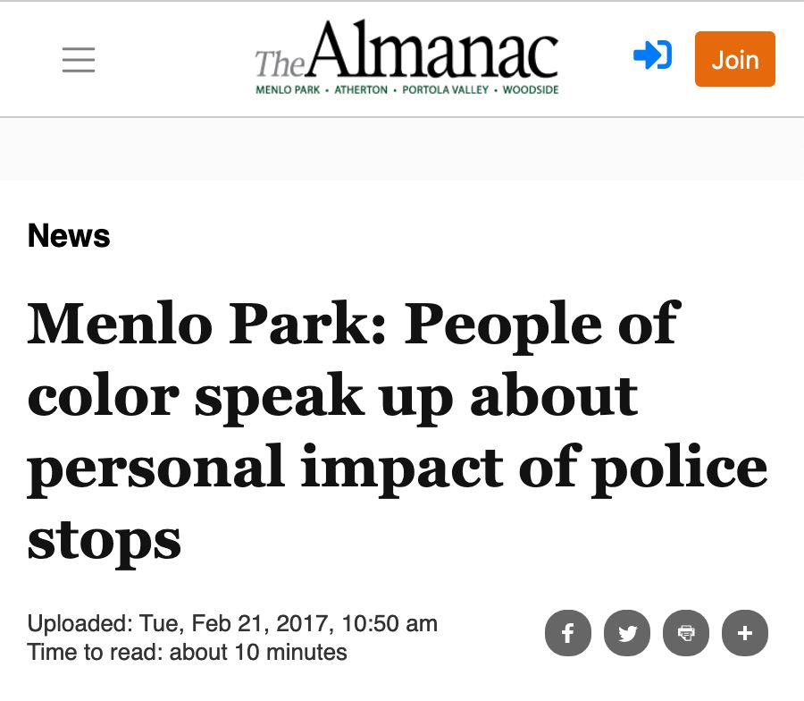Image resolution: width=804 pixels, height=701 pixels.
Task: Go home via The Almanac logo
Action: click(x=407, y=52)
